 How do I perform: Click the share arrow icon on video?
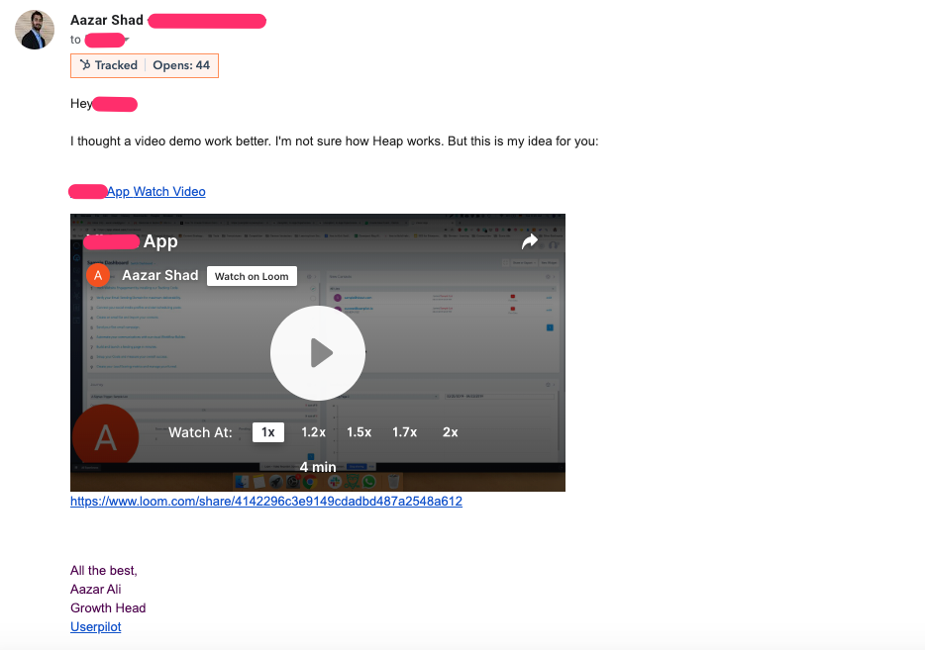pos(530,241)
